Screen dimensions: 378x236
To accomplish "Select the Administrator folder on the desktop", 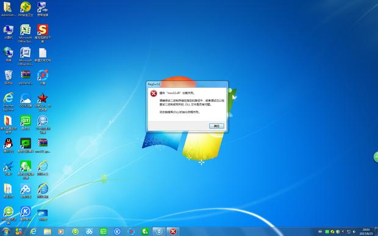I will 8,9.
